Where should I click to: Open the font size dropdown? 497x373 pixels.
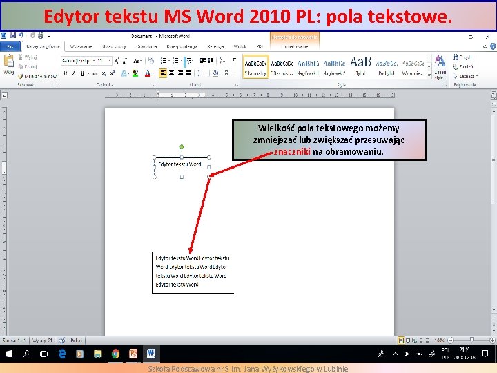click(x=110, y=61)
